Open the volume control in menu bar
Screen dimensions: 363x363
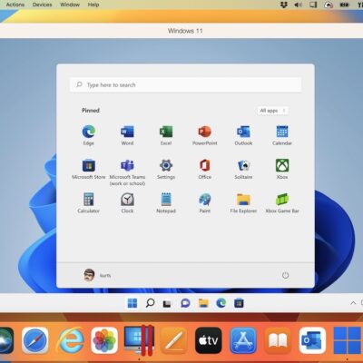pos(298,5)
